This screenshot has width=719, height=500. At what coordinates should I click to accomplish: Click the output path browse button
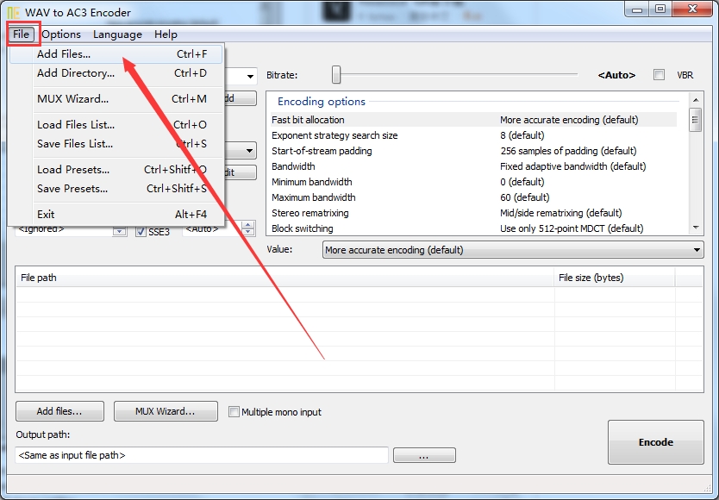tap(424, 455)
